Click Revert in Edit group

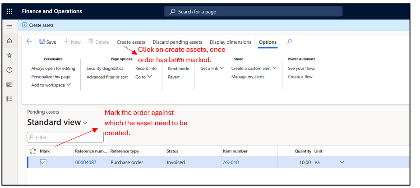(x=174, y=77)
